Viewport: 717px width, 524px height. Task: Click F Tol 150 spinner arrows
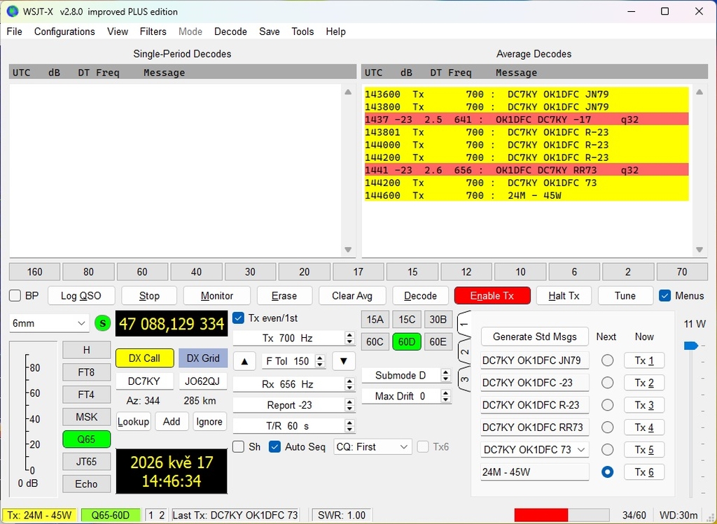(x=320, y=362)
